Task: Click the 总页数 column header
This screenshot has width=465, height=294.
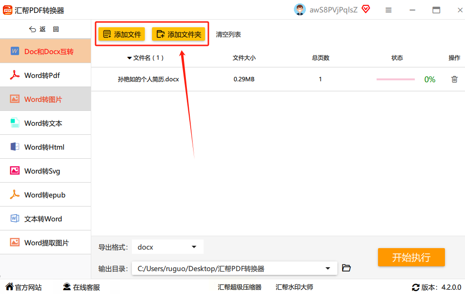Action: click(x=321, y=57)
